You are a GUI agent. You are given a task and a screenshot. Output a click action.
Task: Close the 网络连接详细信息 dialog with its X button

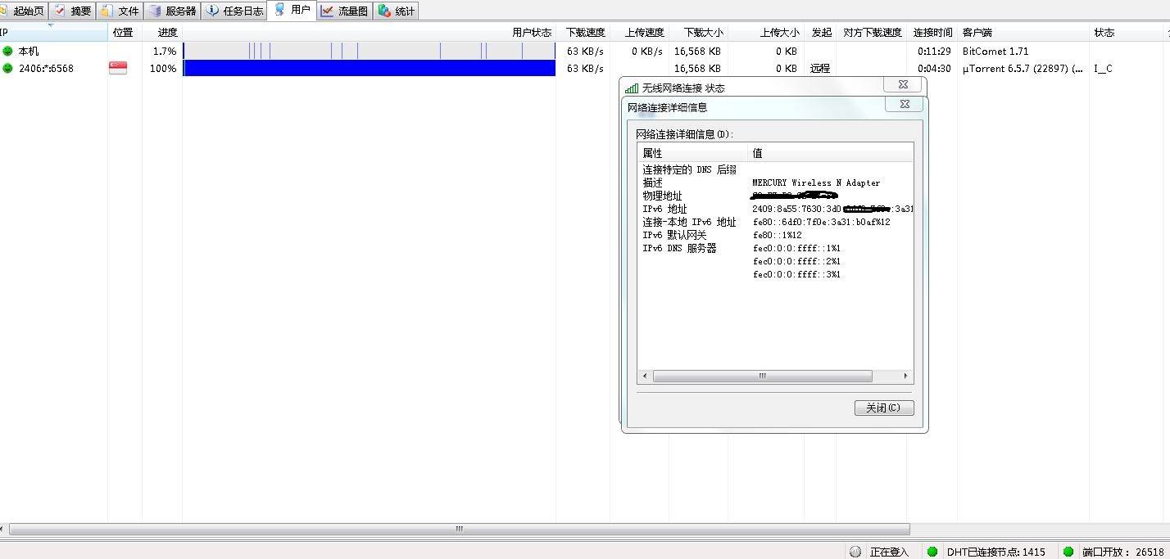click(904, 104)
